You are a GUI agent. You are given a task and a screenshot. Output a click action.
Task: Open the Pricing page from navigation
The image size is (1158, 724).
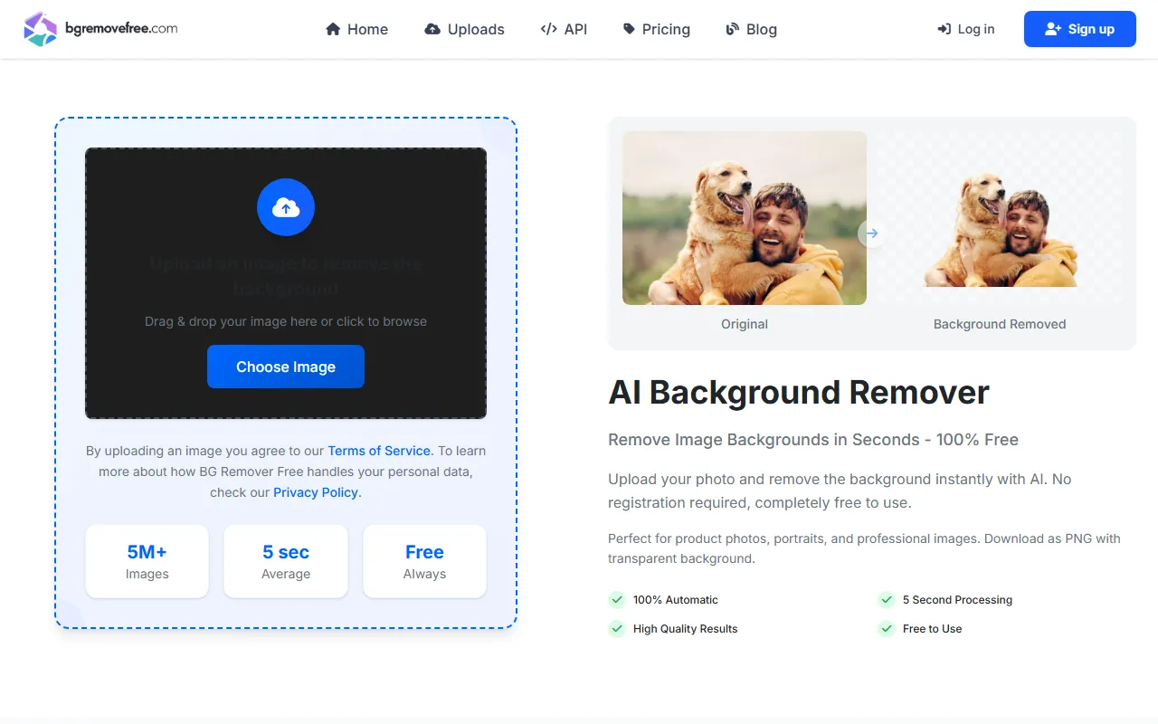pos(666,29)
